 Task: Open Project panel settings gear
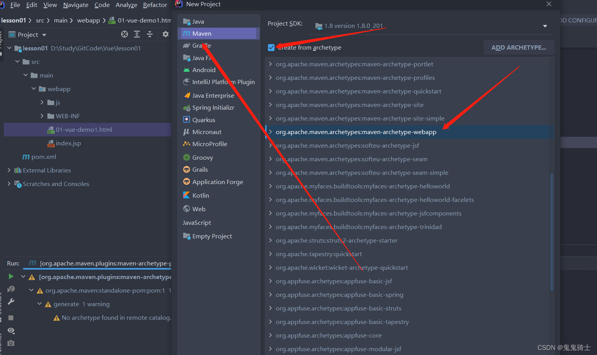(x=166, y=34)
